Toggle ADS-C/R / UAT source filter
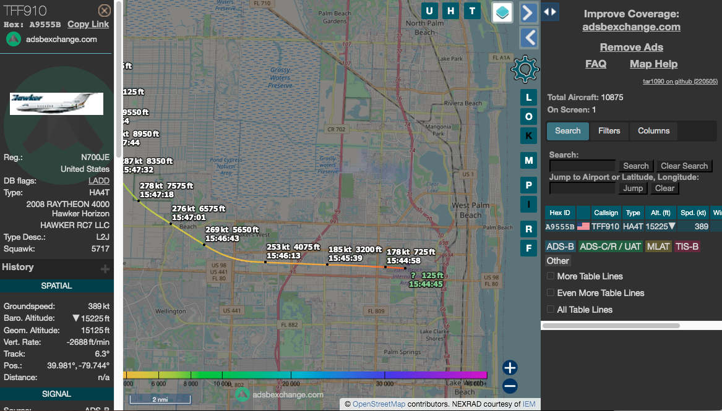Viewport: 722px width, 411px height. click(x=610, y=247)
